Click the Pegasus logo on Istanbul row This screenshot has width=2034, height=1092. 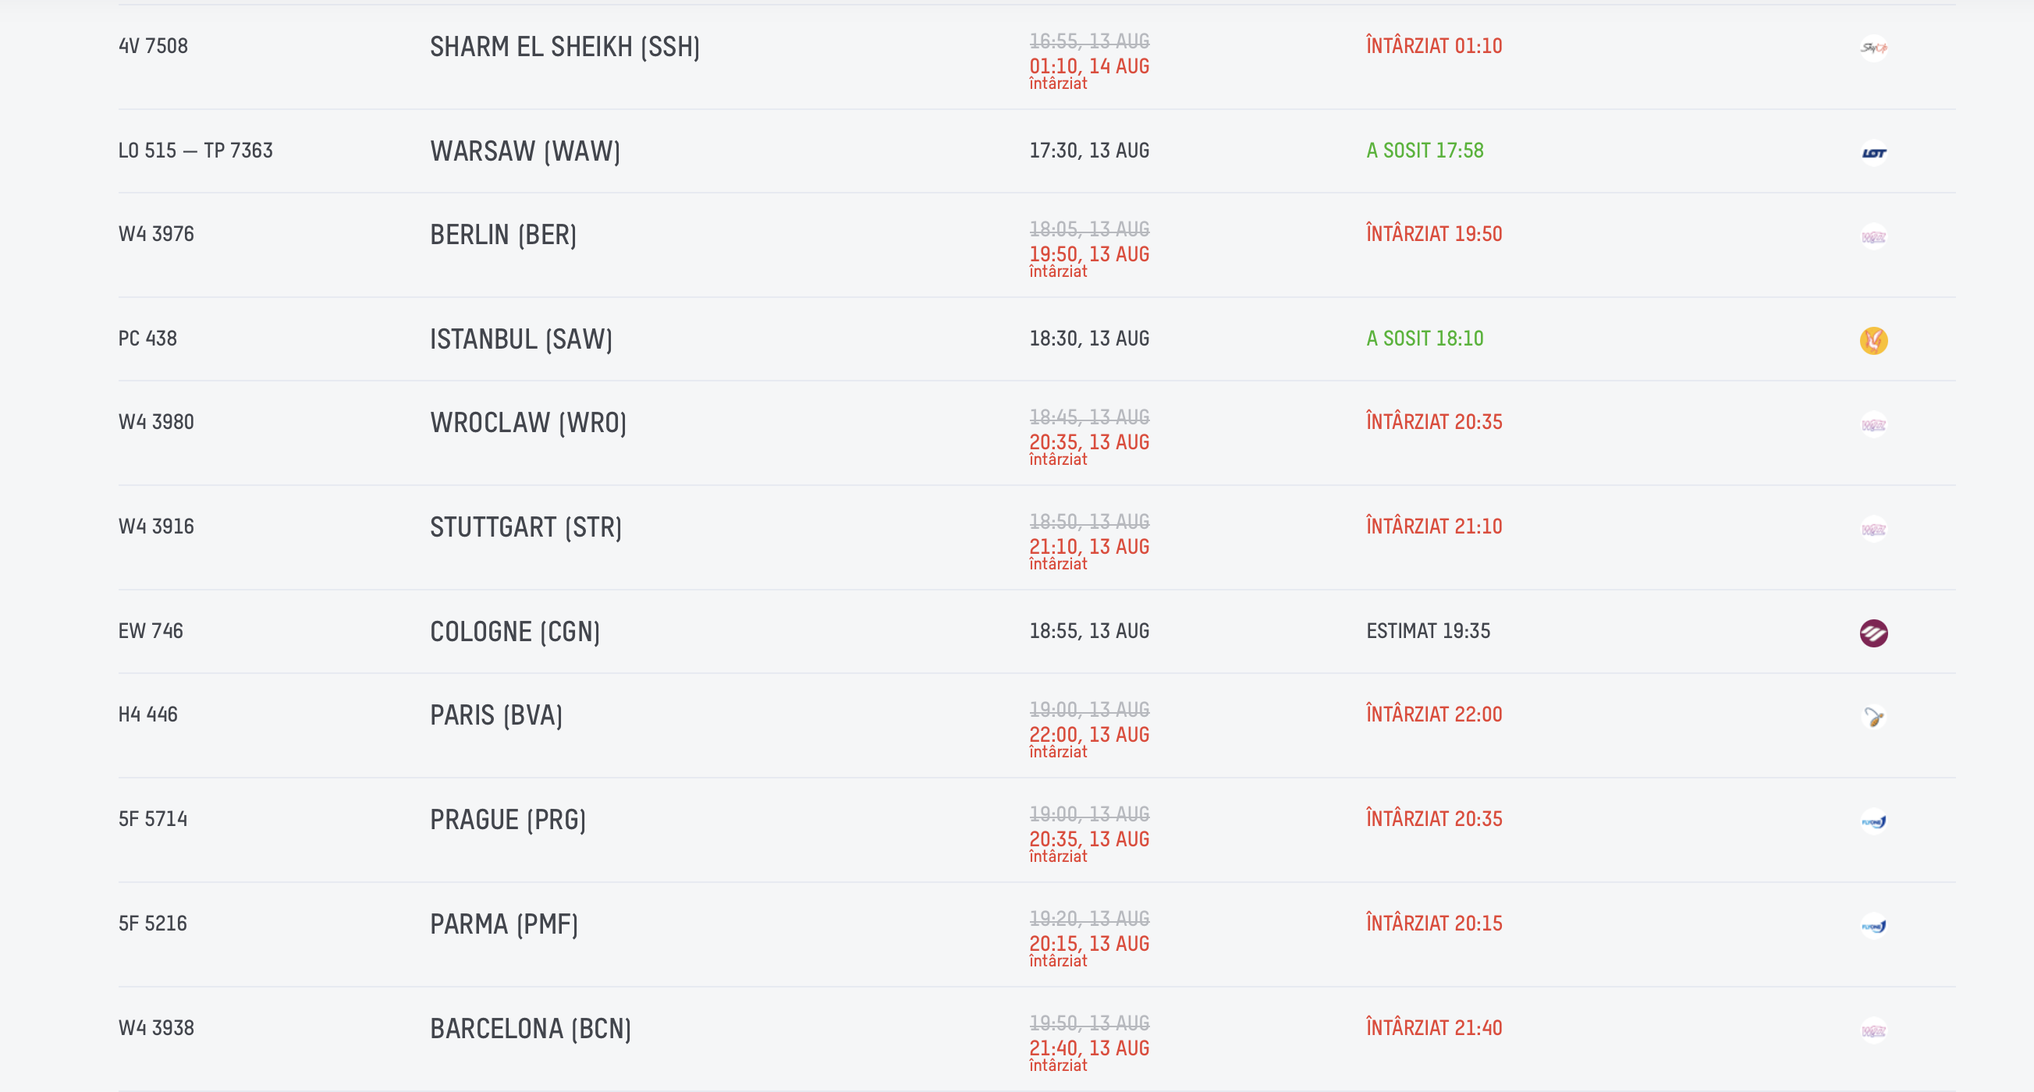tap(1873, 340)
